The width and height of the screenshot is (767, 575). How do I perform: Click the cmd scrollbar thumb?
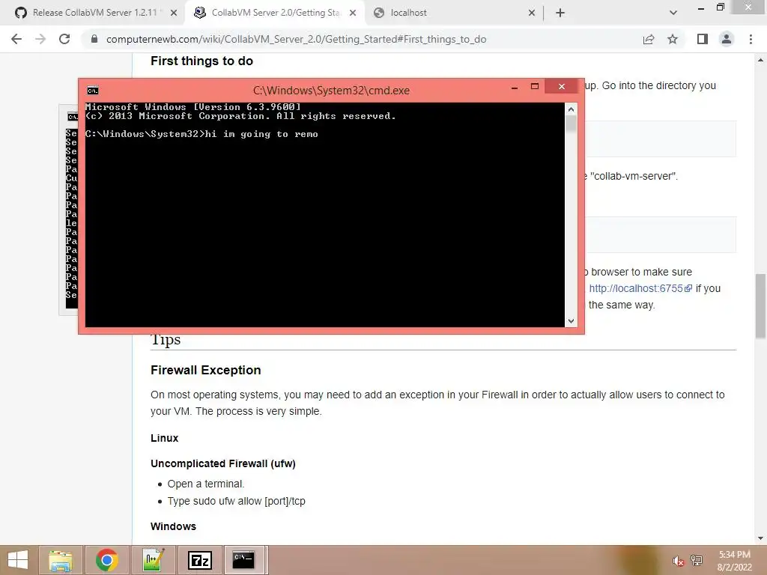pyautogui.click(x=571, y=124)
